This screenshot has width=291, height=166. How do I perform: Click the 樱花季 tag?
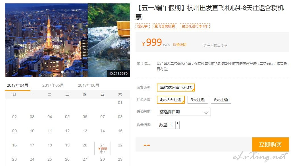tap(143, 26)
